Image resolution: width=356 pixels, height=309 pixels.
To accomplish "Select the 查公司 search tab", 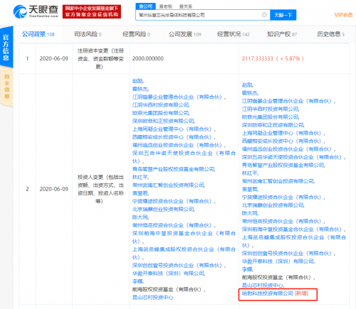I will 145,6.
